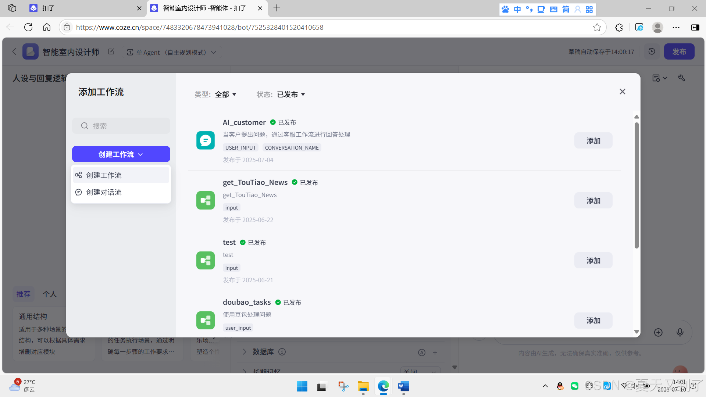Select the wrench settings icon above the chat panel
Screen dimensions: 706x397
pos(682,78)
